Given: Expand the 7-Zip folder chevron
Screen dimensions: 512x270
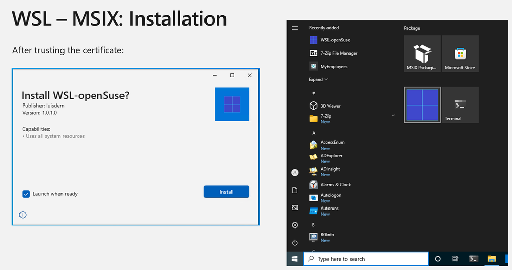Looking at the screenshot, I should (393, 116).
